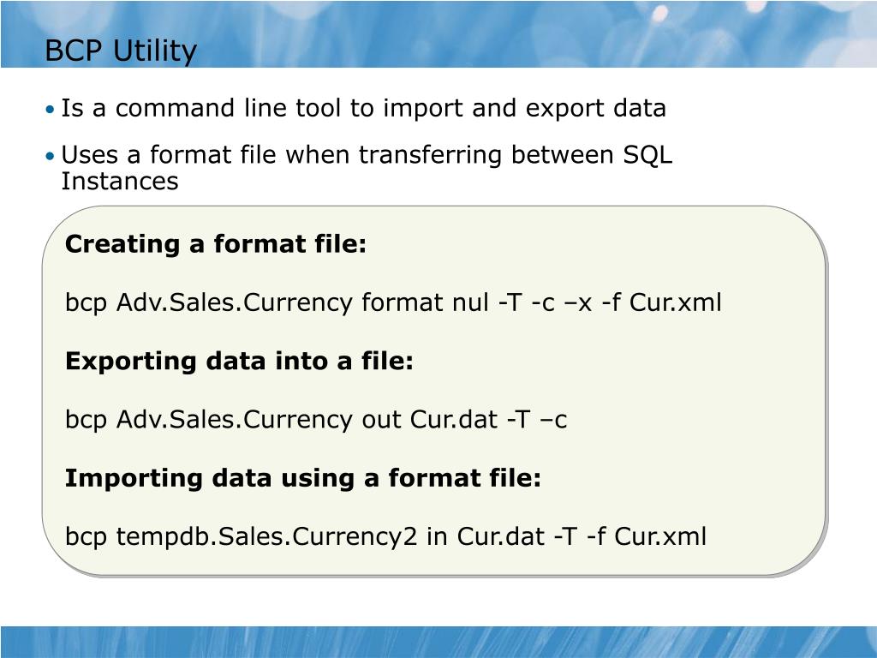Click 'Cur.dat' in the export command

pos(454,420)
